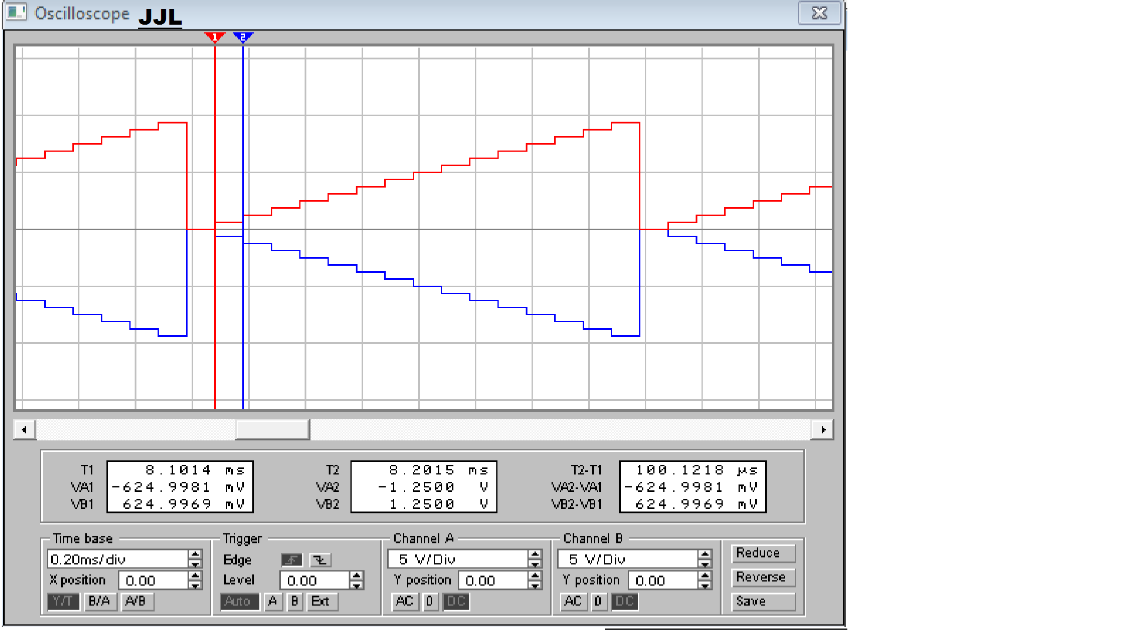
Task: Click the scrollbar left arrow
Action: [x=24, y=430]
